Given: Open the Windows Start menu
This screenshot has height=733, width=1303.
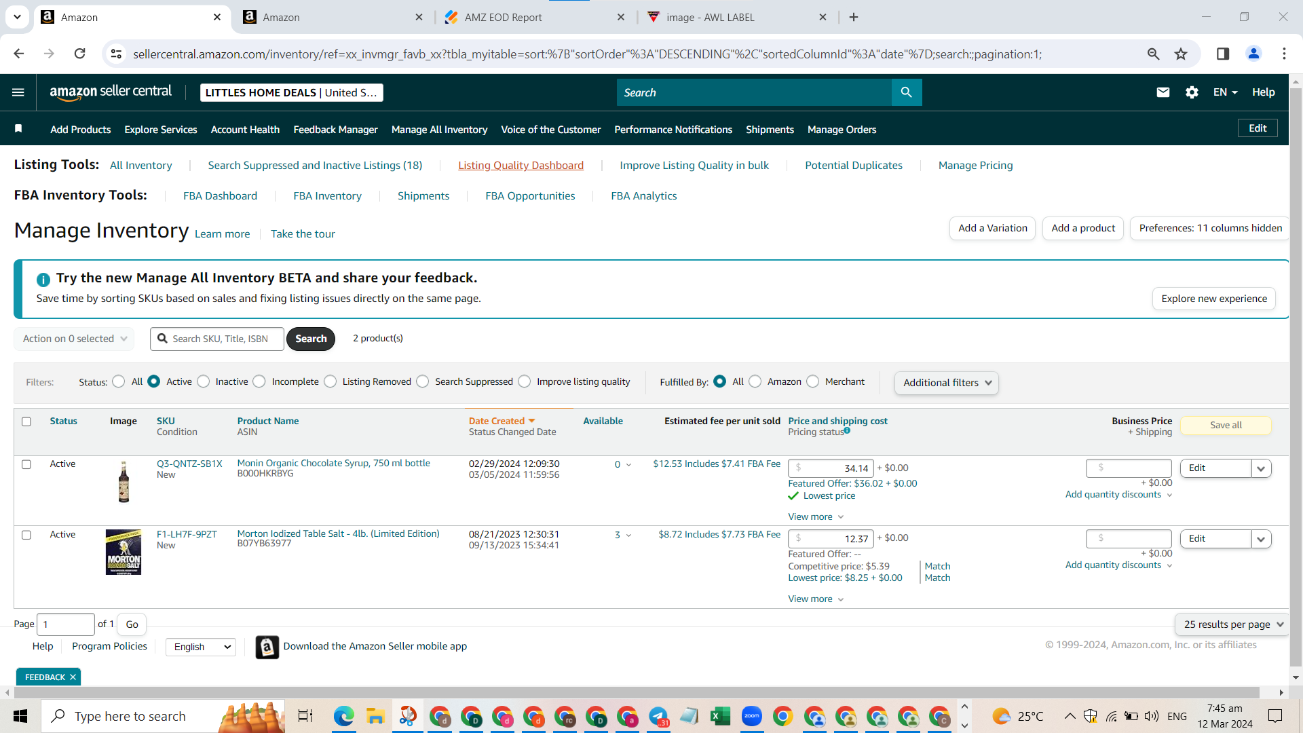Looking at the screenshot, I should coord(20,716).
